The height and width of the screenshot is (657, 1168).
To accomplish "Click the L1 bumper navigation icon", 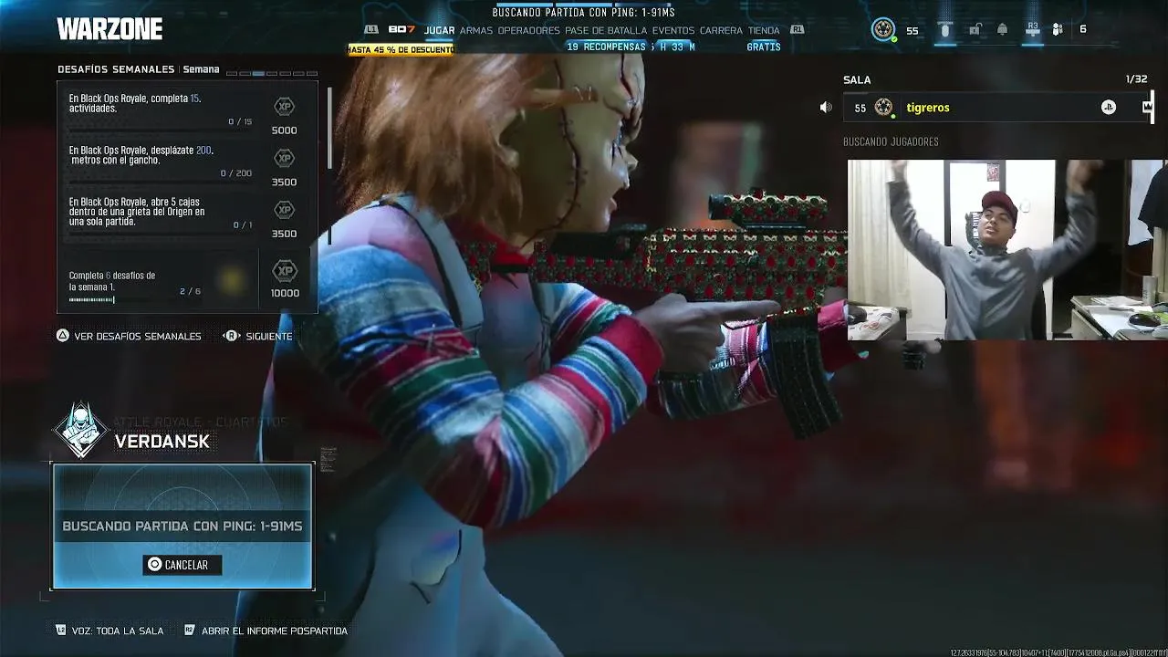I will coord(370,30).
